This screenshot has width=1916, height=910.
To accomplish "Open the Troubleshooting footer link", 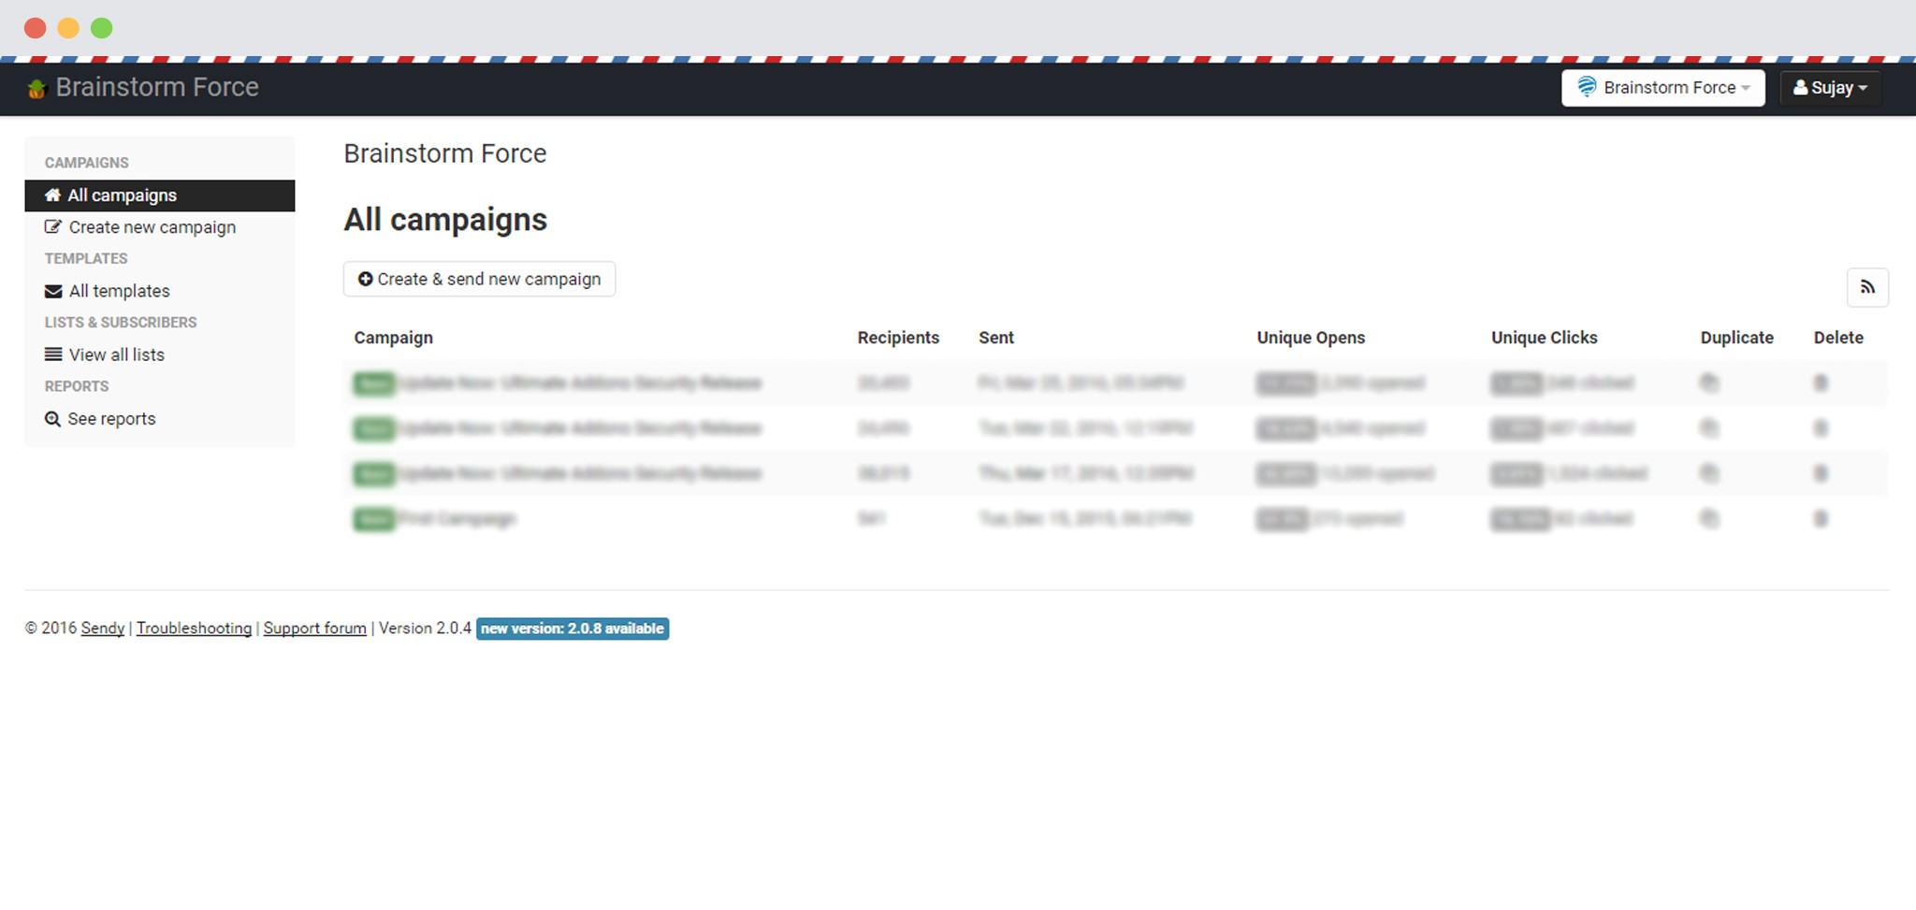I will pyautogui.click(x=194, y=628).
